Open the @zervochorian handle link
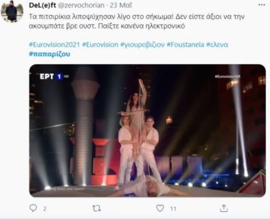The height and width of the screenshot is (219, 270). pos(81,5)
